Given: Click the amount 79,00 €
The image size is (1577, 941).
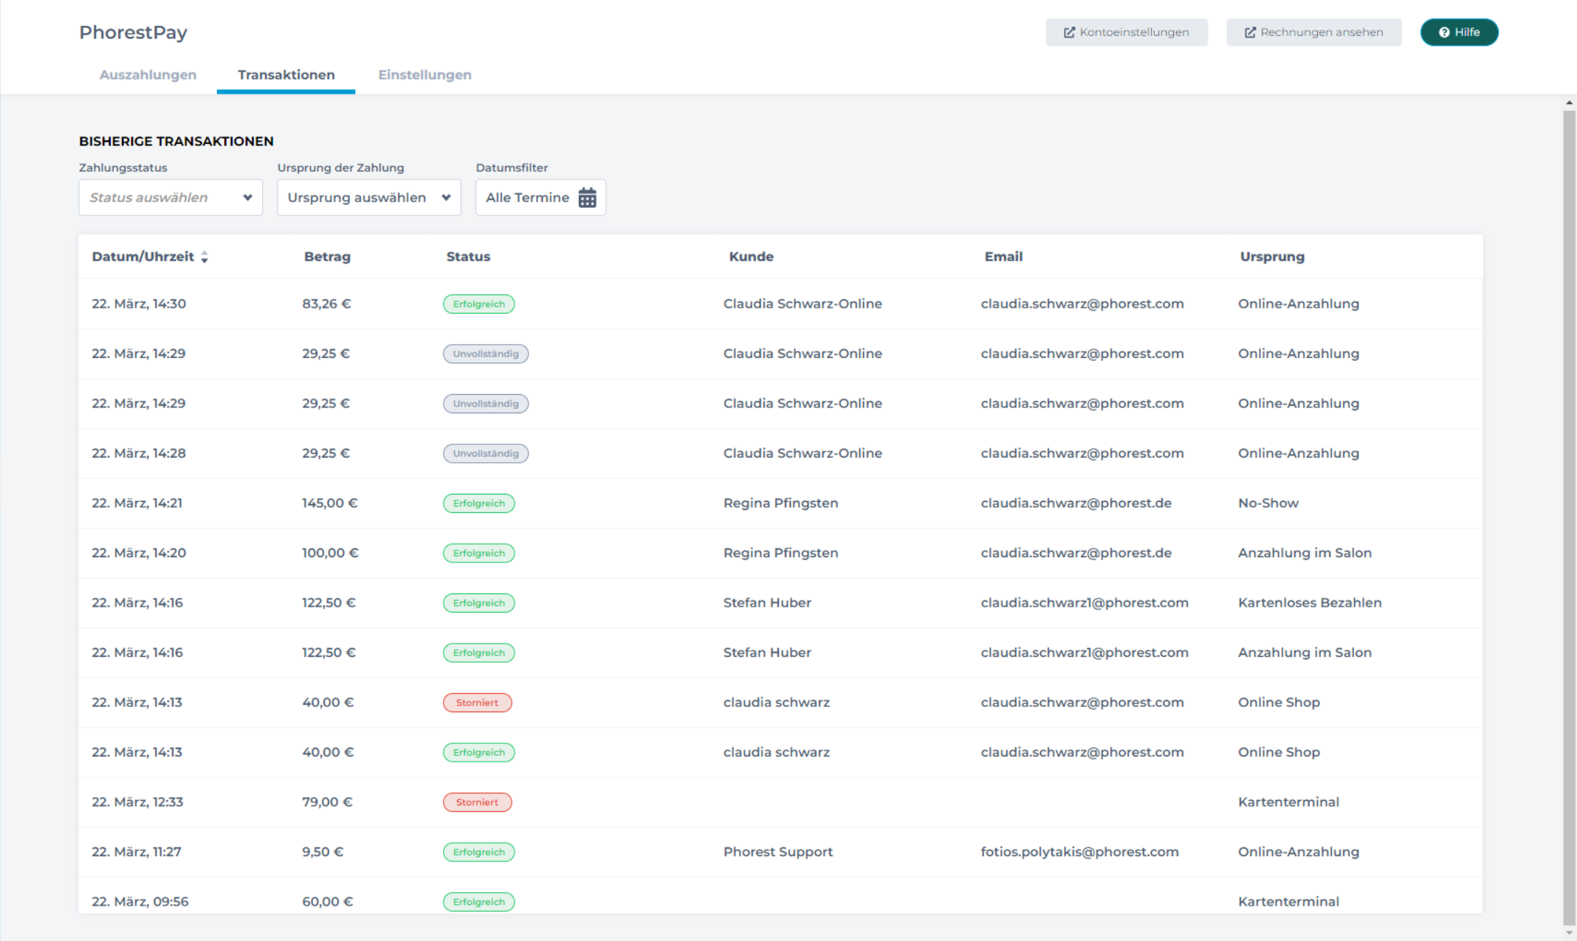Looking at the screenshot, I should [x=327, y=802].
